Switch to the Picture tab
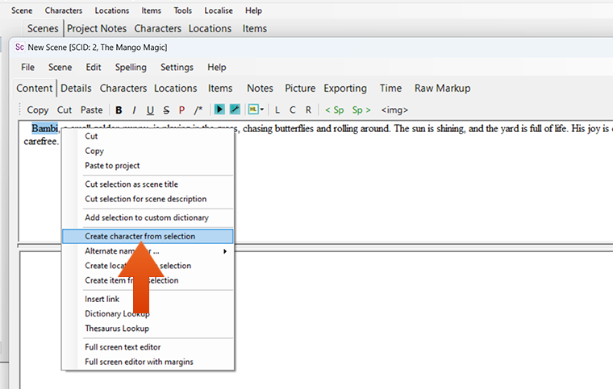The image size is (613, 389). (x=300, y=89)
